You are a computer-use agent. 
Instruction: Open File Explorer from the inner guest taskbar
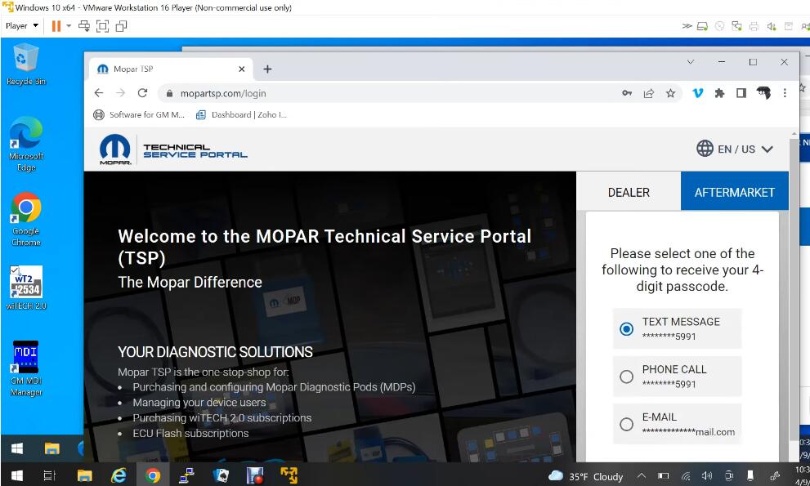click(x=51, y=448)
